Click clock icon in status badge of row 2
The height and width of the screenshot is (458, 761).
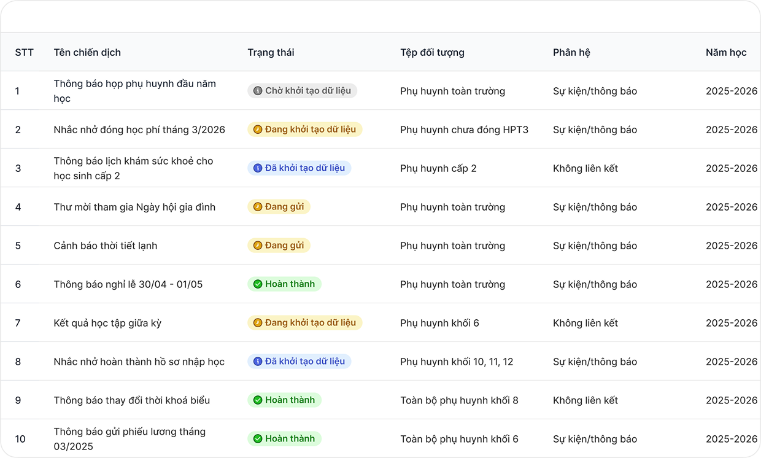click(x=258, y=130)
